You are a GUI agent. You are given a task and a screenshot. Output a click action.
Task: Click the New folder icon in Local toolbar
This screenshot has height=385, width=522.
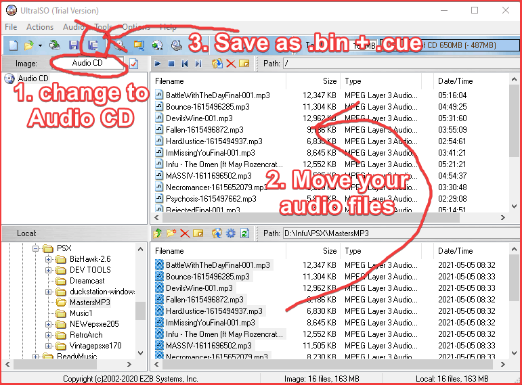click(171, 233)
